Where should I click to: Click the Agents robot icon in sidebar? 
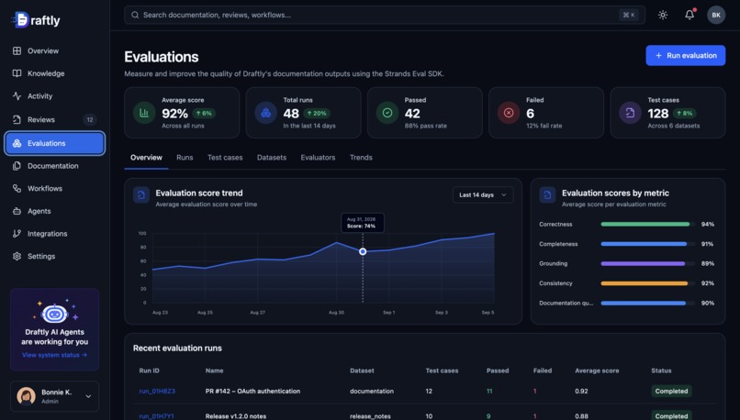coord(17,211)
